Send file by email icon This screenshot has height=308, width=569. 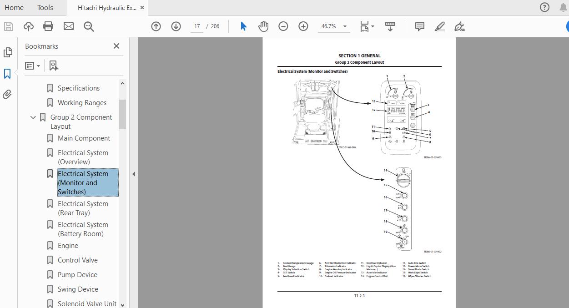pos(69,26)
